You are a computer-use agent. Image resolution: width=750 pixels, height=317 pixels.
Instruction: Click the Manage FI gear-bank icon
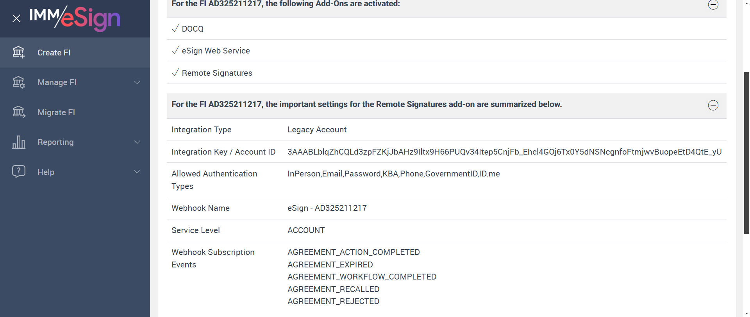pyautogui.click(x=18, y=82)
